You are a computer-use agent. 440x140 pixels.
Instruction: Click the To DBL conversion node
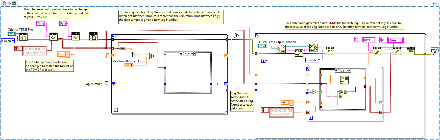coord(123,48)
